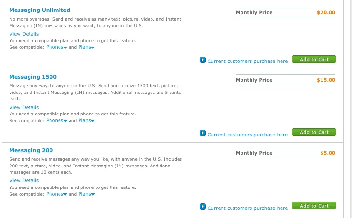Open View Details for Messaging Unlimited
The height and width of the screenshot is (218, 352).
[x=24, y=34]
